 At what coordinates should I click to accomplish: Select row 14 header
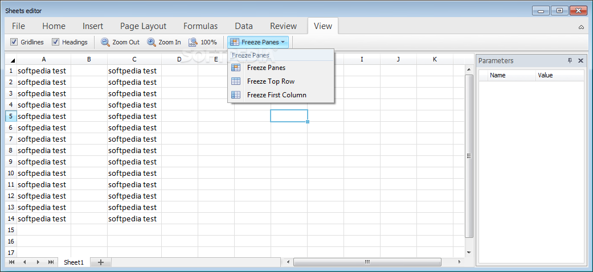[x=11, y=219]
